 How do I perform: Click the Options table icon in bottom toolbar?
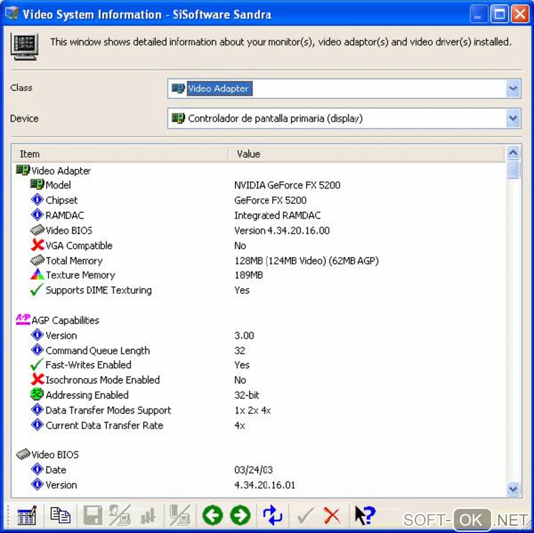[27, 515]
